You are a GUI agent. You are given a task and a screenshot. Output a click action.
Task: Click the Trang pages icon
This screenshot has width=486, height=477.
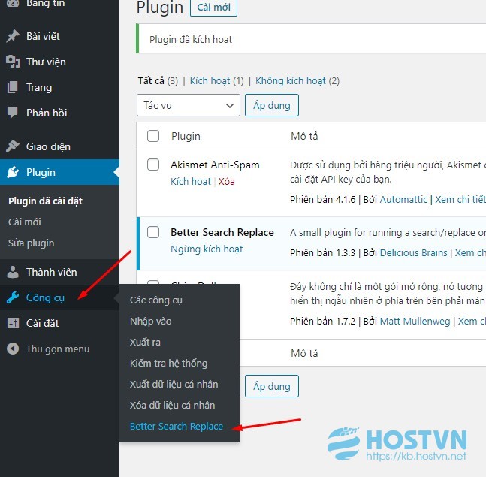[x=13, y=87]
